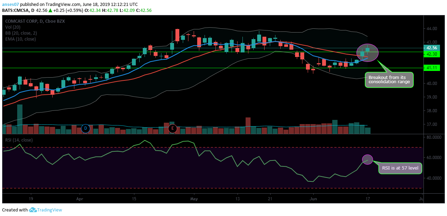Viewport: 447px width, 216px height.
Task: Select the 'Breakout from its consolidation range' callout
Action: (x=389, y=79)
